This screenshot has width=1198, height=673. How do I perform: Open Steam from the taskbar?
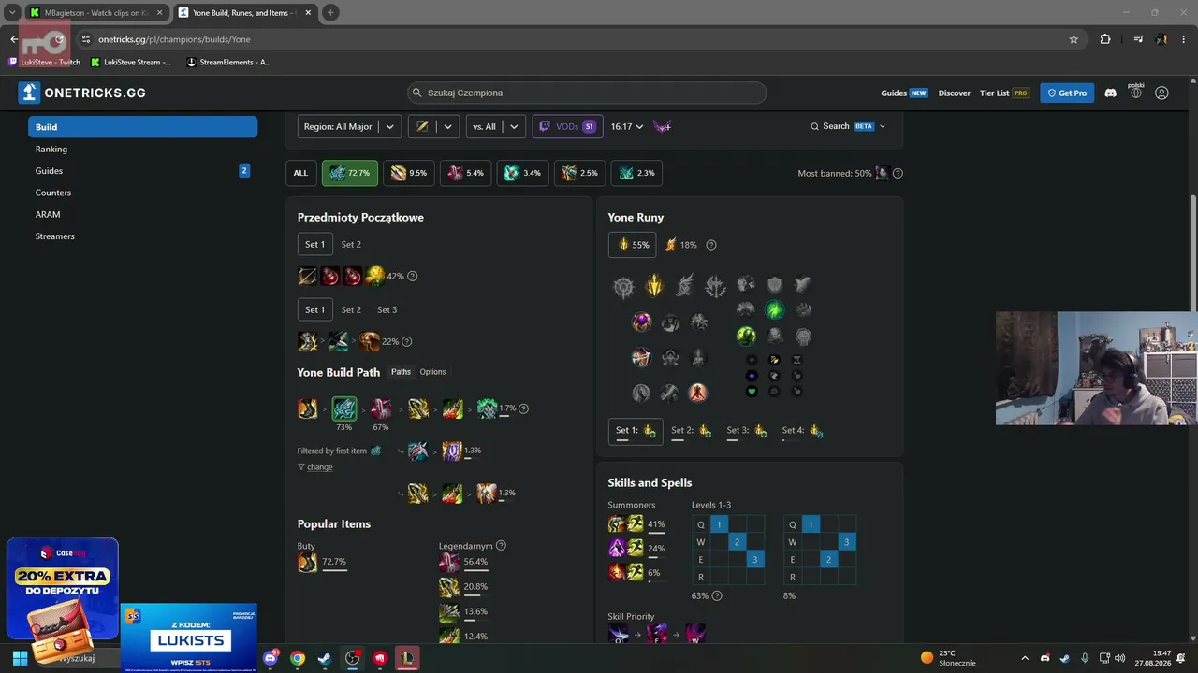(324, 658)
